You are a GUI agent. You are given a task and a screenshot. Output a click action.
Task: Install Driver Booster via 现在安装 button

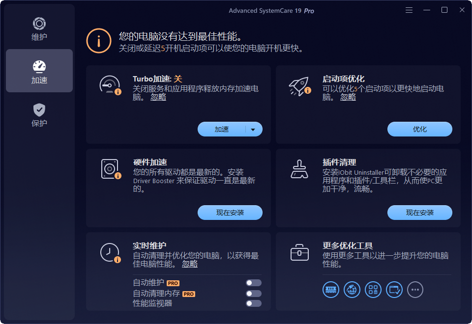(230, 212)
